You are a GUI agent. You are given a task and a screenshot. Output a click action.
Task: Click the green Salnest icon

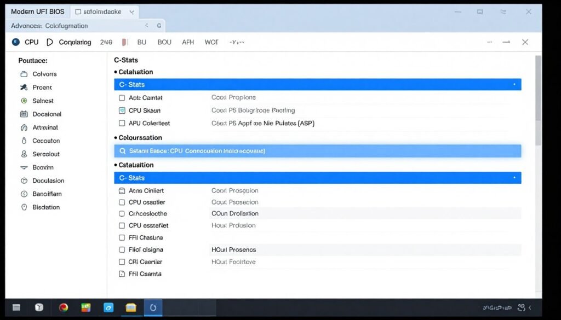click(24, 101)
